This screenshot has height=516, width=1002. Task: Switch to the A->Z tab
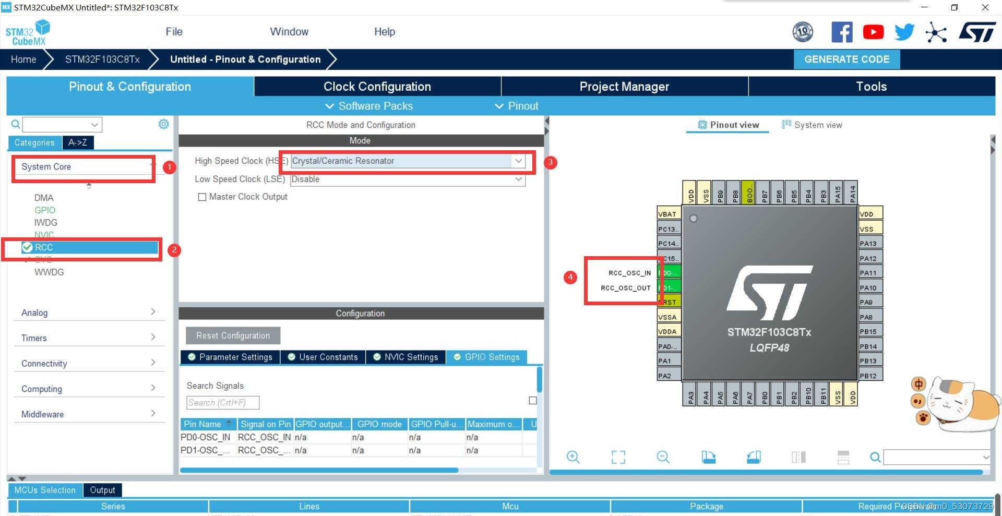click(x=78, y=142)
